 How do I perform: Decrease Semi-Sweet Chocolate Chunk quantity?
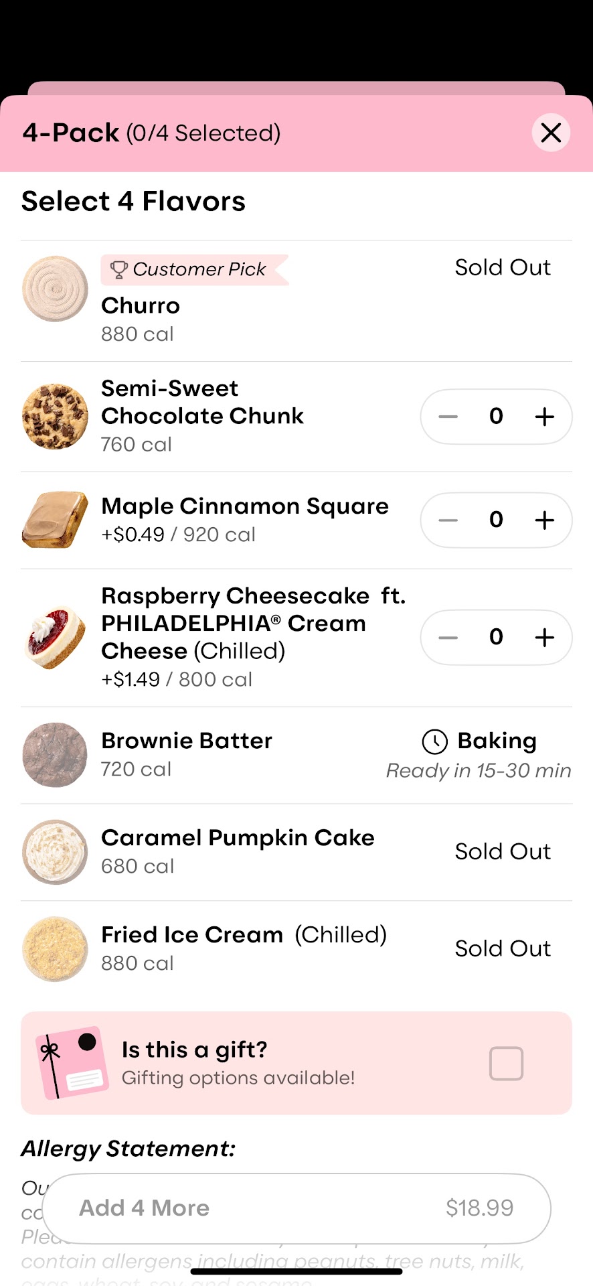coord(448,417)
